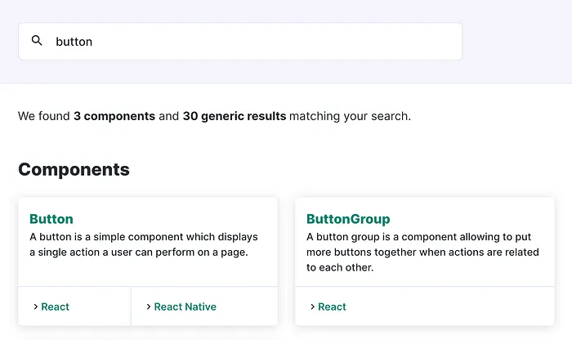Open the React Native link in the Button card
This screenshot has height=340, width=572.
click(185, 306)
